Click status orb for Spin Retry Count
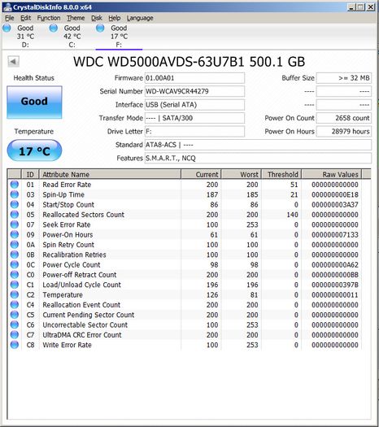The width and height of the screenshot is (379, 427). 15,245
